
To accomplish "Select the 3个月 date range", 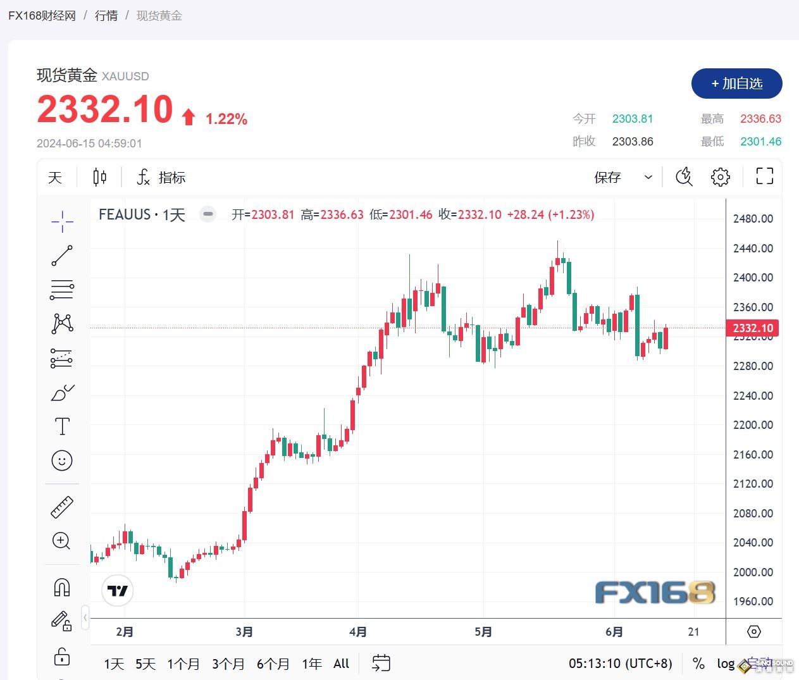I will pos(228,664).
